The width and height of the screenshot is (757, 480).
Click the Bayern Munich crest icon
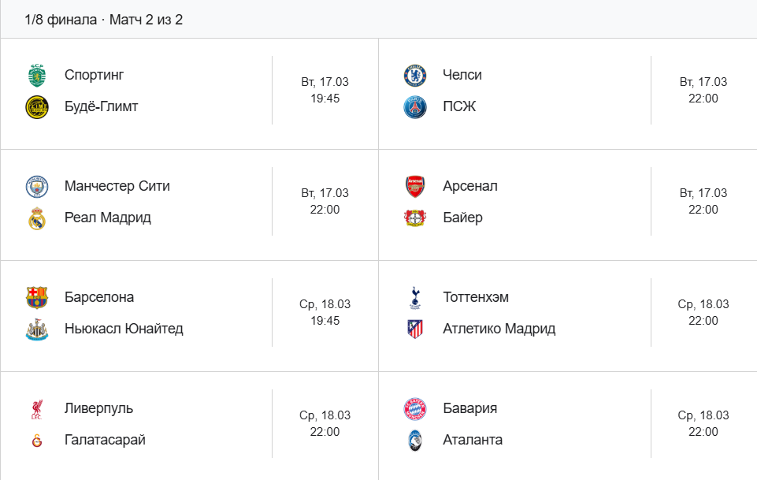click(x=415, y=409)
